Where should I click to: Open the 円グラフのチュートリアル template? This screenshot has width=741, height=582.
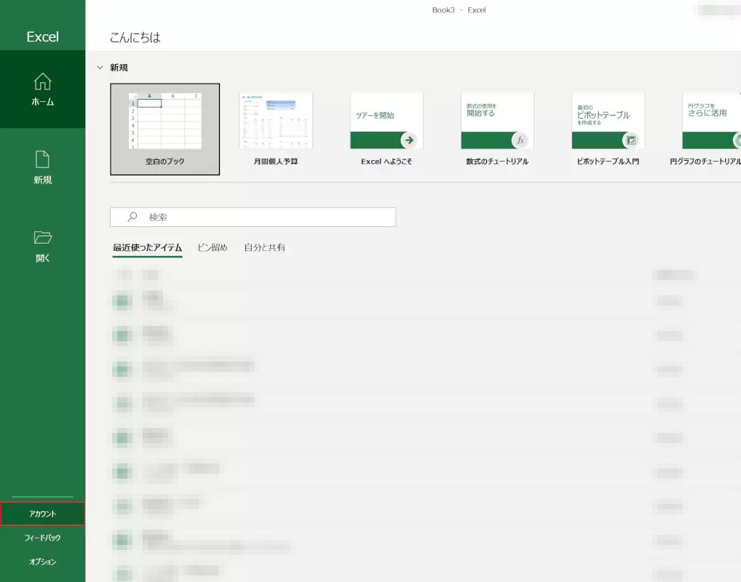click(x=705, y=129)
